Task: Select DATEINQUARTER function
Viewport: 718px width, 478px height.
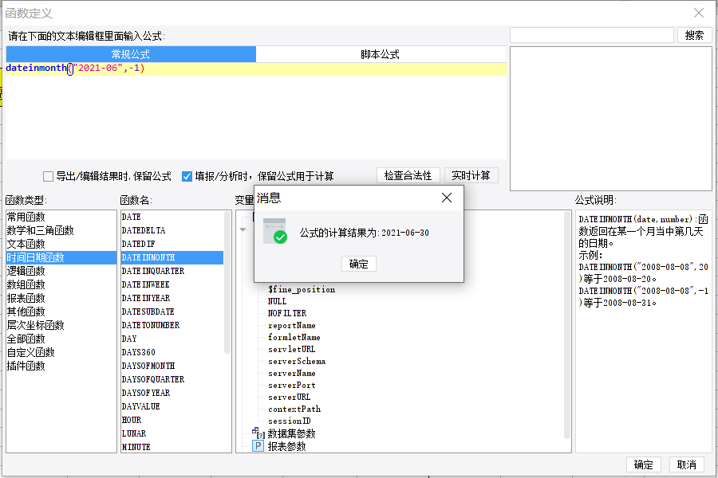Action: 172,271
